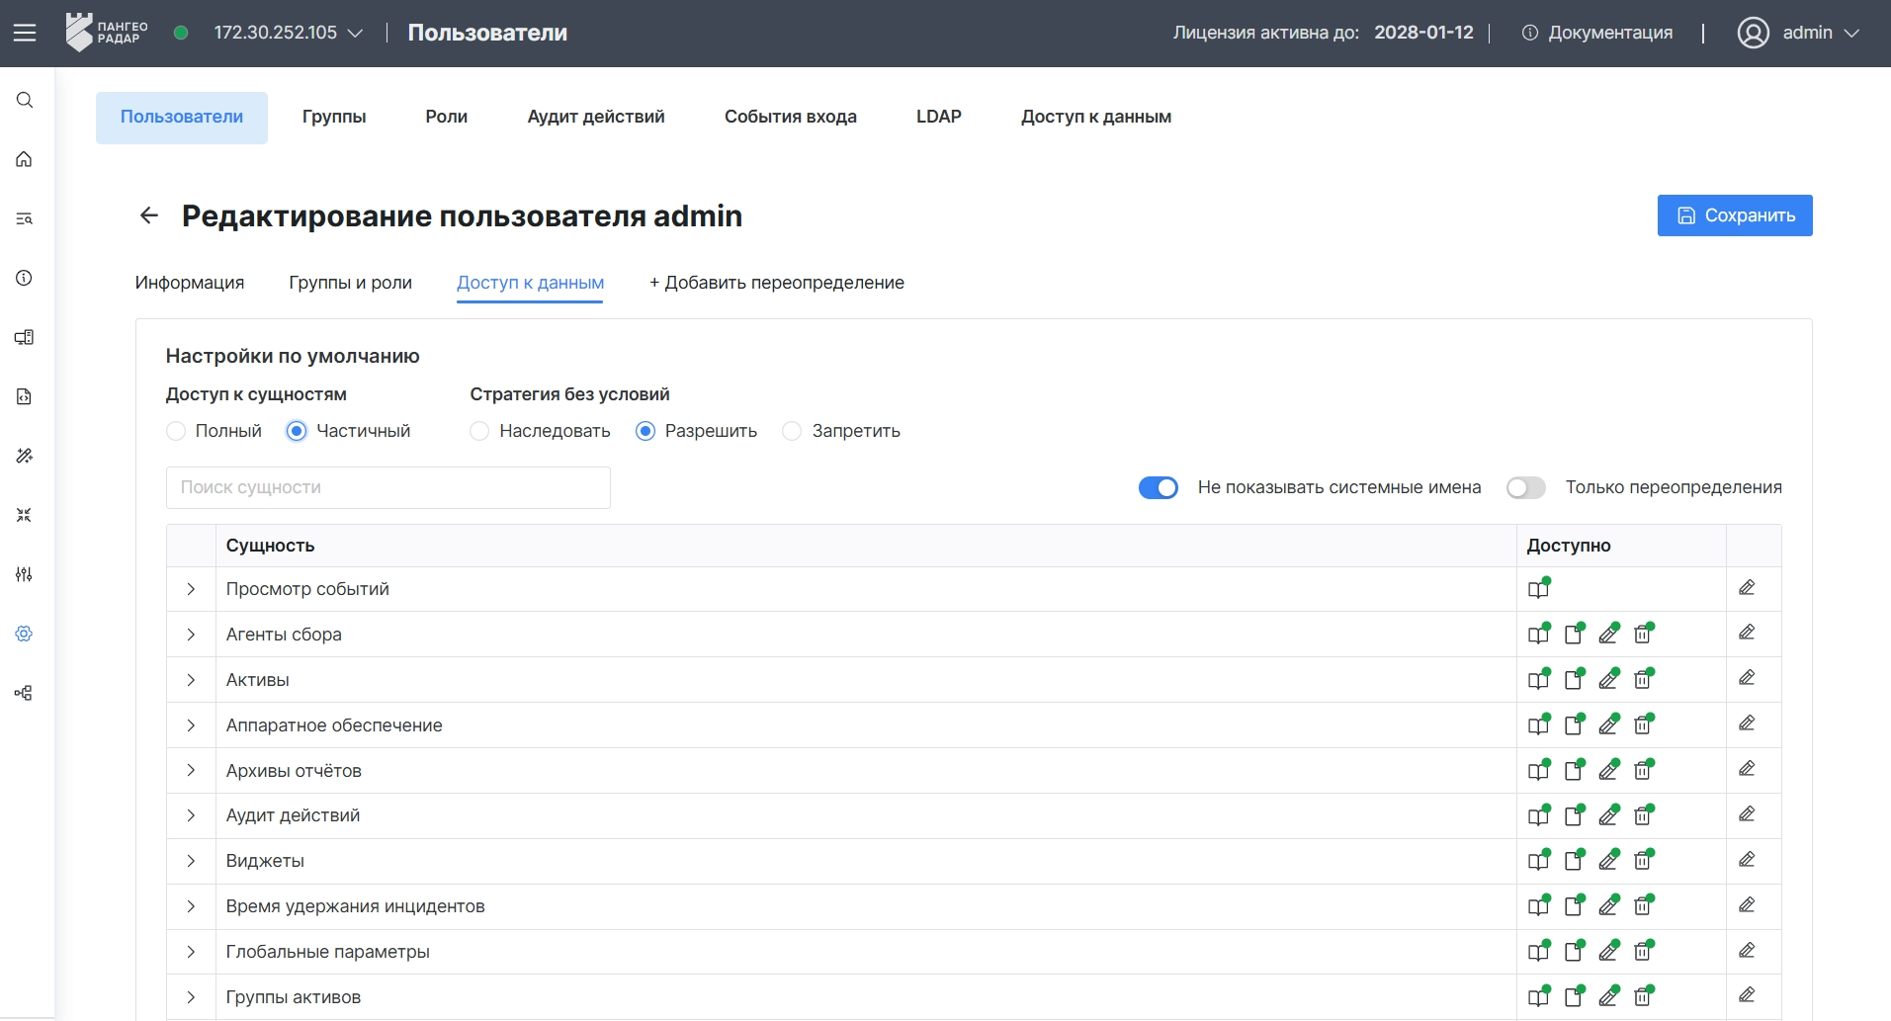Click the edit pencil for Просмотр событий
This screenshot has height=1021, width=1891.
click(1747, 588)
